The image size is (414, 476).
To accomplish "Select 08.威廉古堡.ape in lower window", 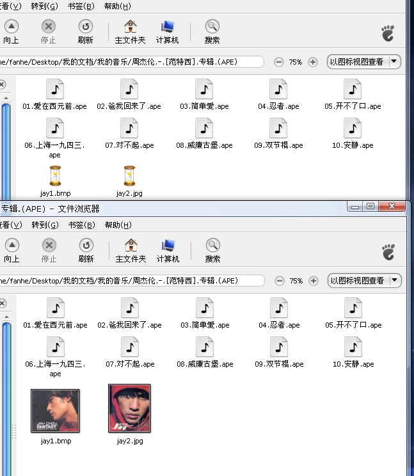I will (205, 353).
